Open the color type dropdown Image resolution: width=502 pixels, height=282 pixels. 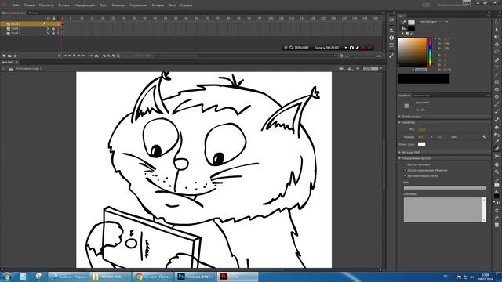pos(434,22)
